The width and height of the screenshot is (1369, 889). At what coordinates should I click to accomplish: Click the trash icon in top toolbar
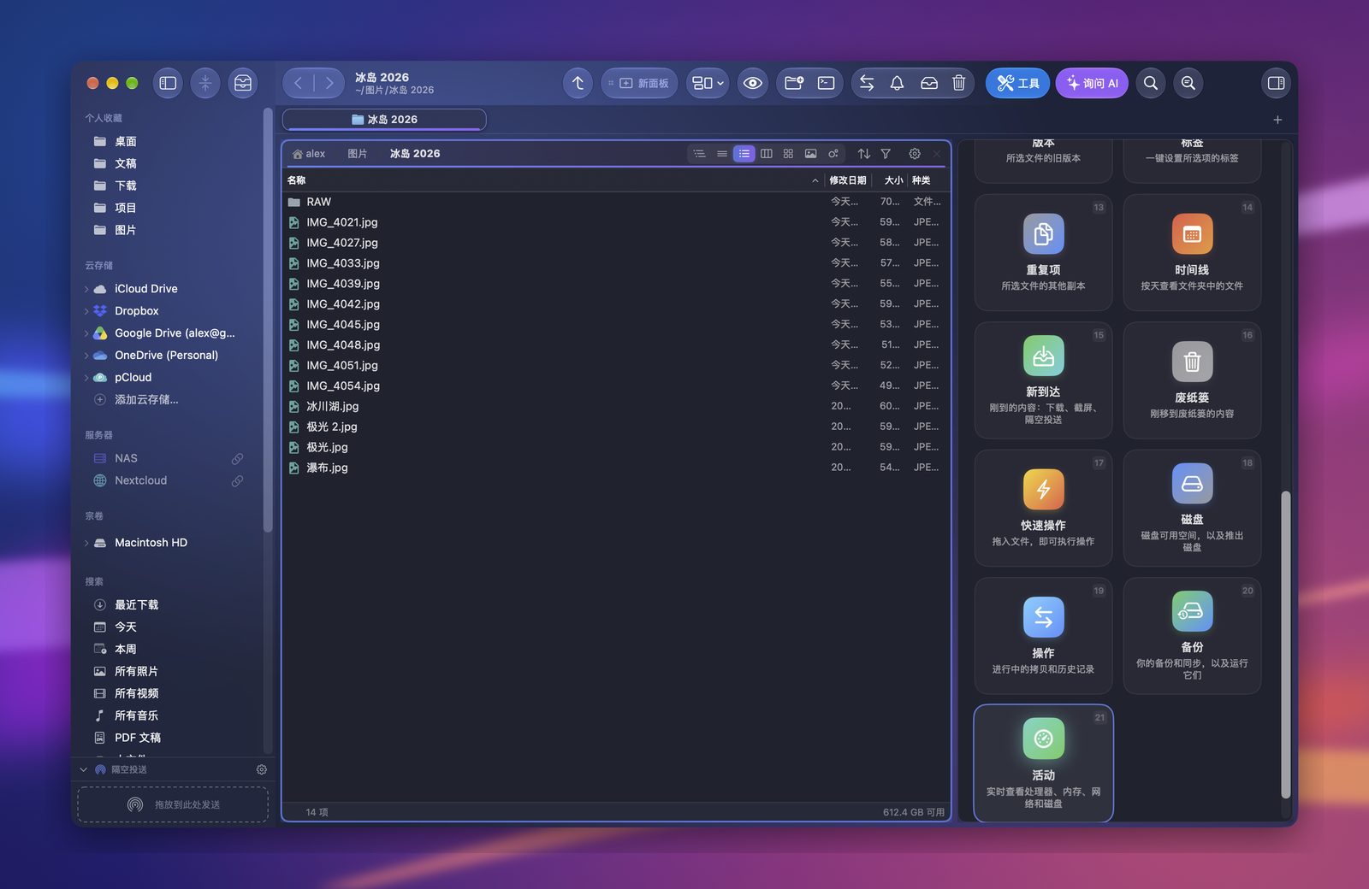(x=959, y=83)
